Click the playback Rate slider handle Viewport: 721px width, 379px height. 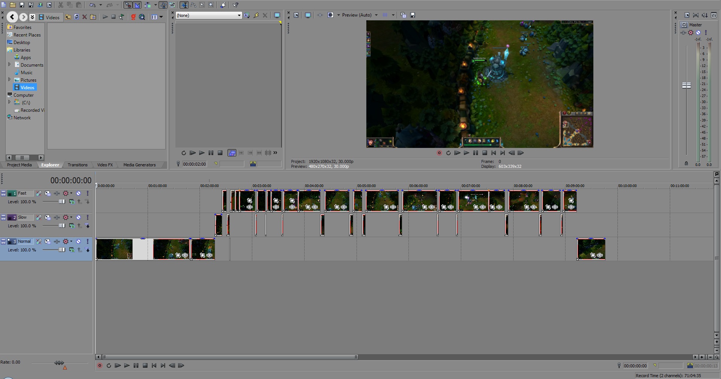59,363
